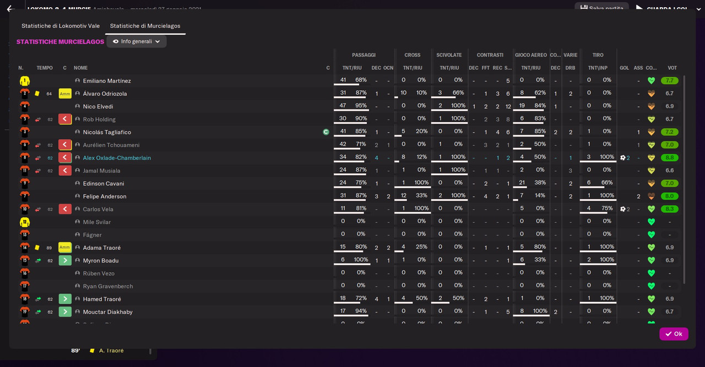Click Myron Boadu's green substituted-on arrow badge
Viewport: 705px width, 367px height.
[x=65, y=260]
